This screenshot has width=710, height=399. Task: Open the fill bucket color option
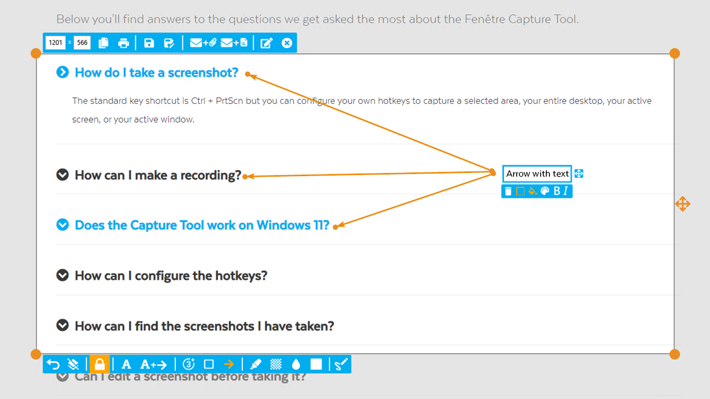pos(532,191)
